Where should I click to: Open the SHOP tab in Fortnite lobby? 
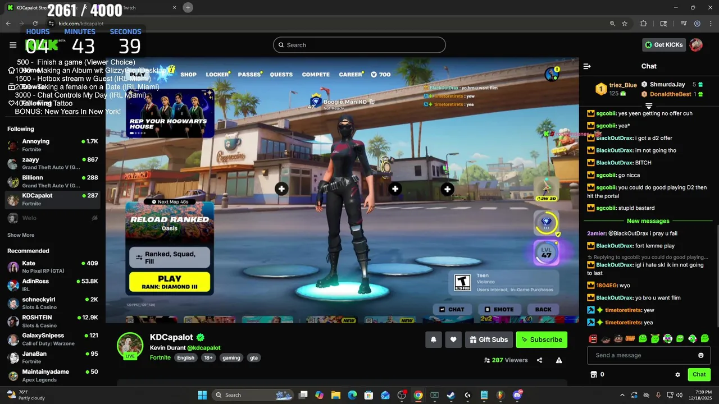[188, 74]
